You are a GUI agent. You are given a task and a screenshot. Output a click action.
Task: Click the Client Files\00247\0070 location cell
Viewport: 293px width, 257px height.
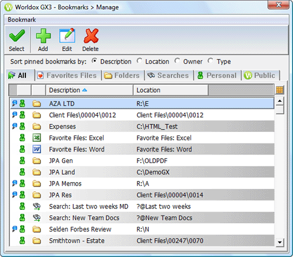[170, 241]
